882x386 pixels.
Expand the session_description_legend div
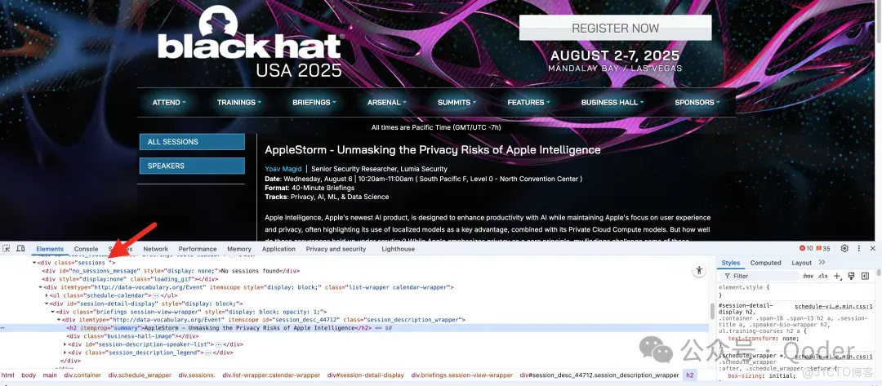(x=65, y=353)
